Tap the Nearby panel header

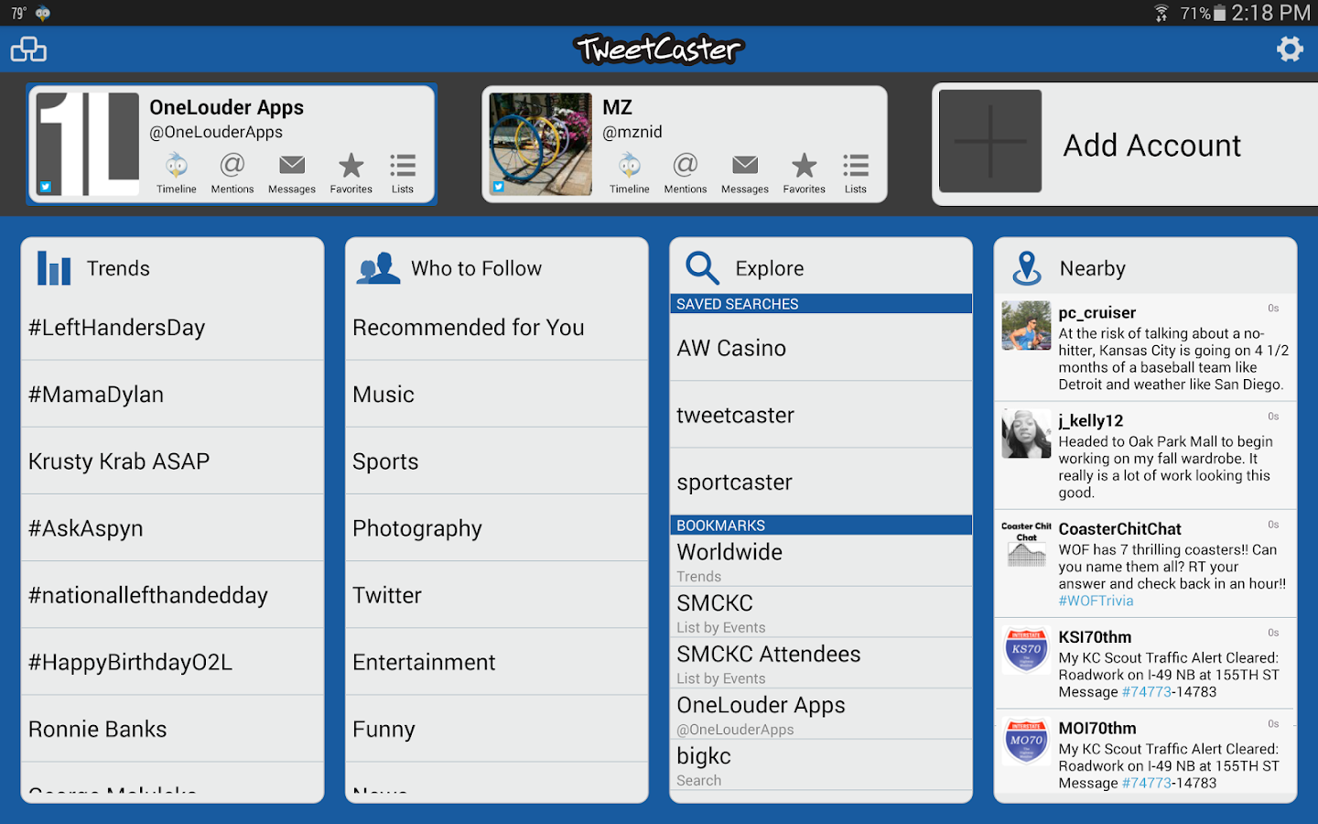1145,267
